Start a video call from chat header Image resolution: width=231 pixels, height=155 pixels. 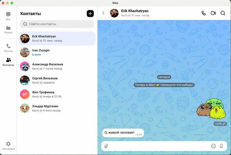(x=213, y=13)
